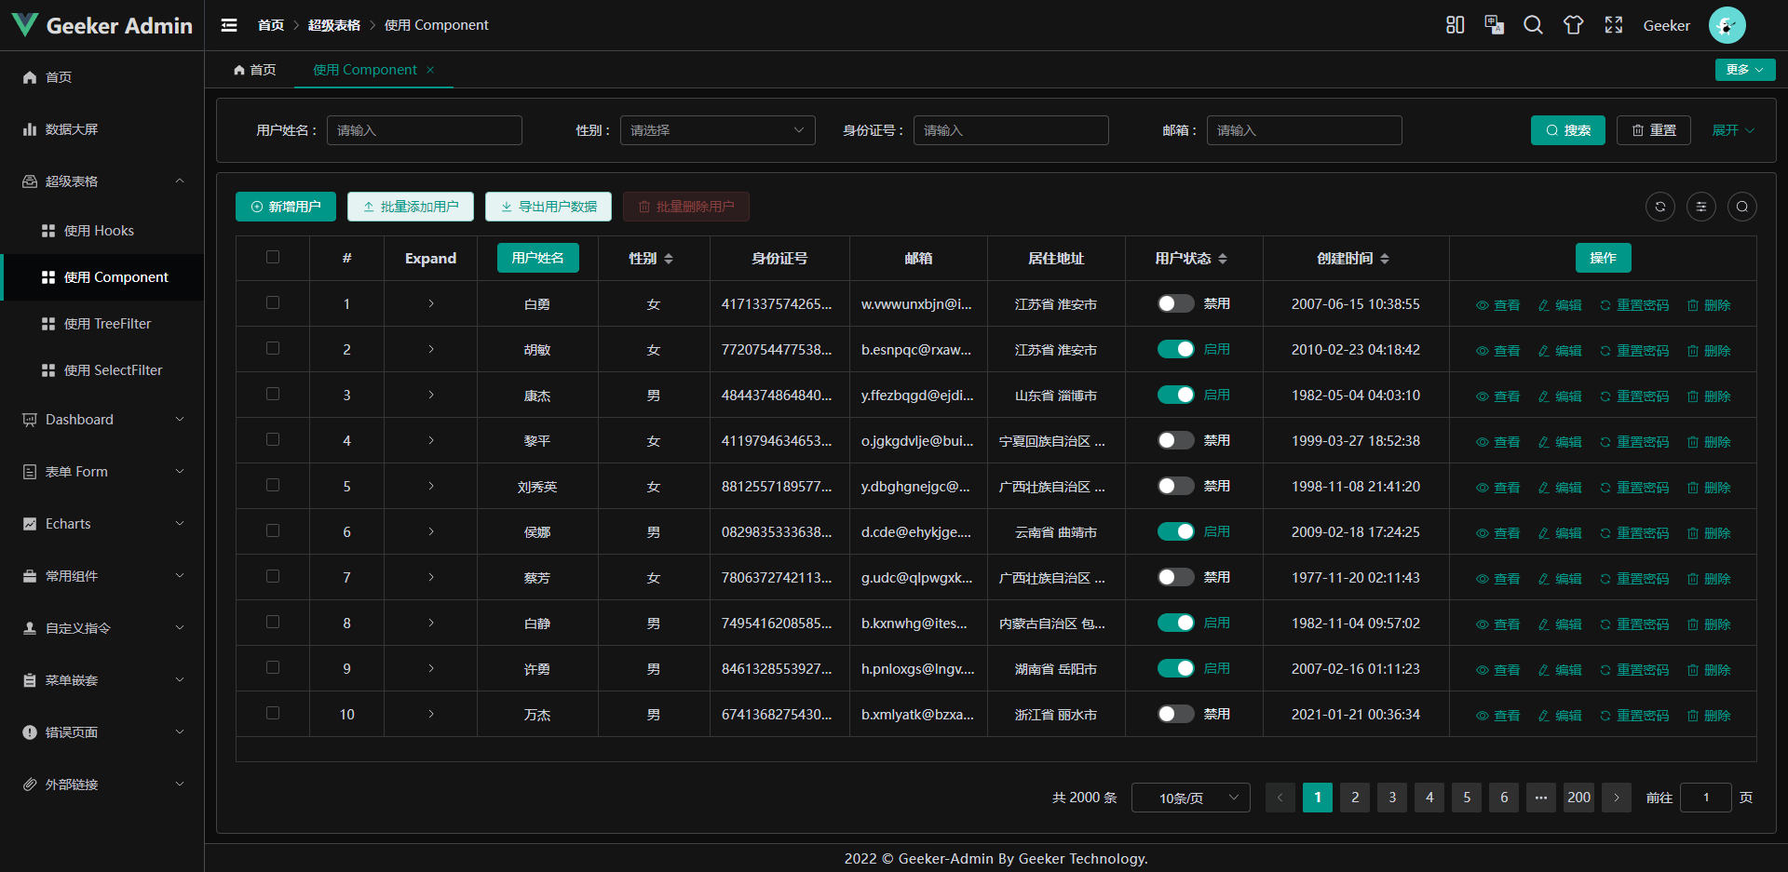This screenshot has width=1788, height=872.
Task: Open the column settings icon above the table
Action: point(1701,207)
